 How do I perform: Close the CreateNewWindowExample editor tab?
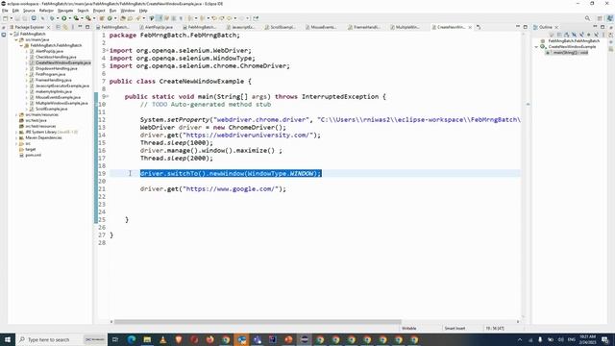coord(470,28)
